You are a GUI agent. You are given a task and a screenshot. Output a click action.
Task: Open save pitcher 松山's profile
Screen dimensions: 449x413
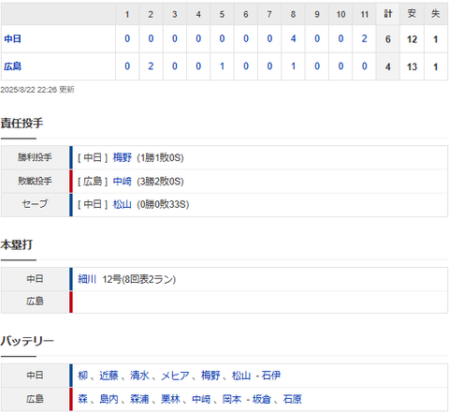[123, 205]
